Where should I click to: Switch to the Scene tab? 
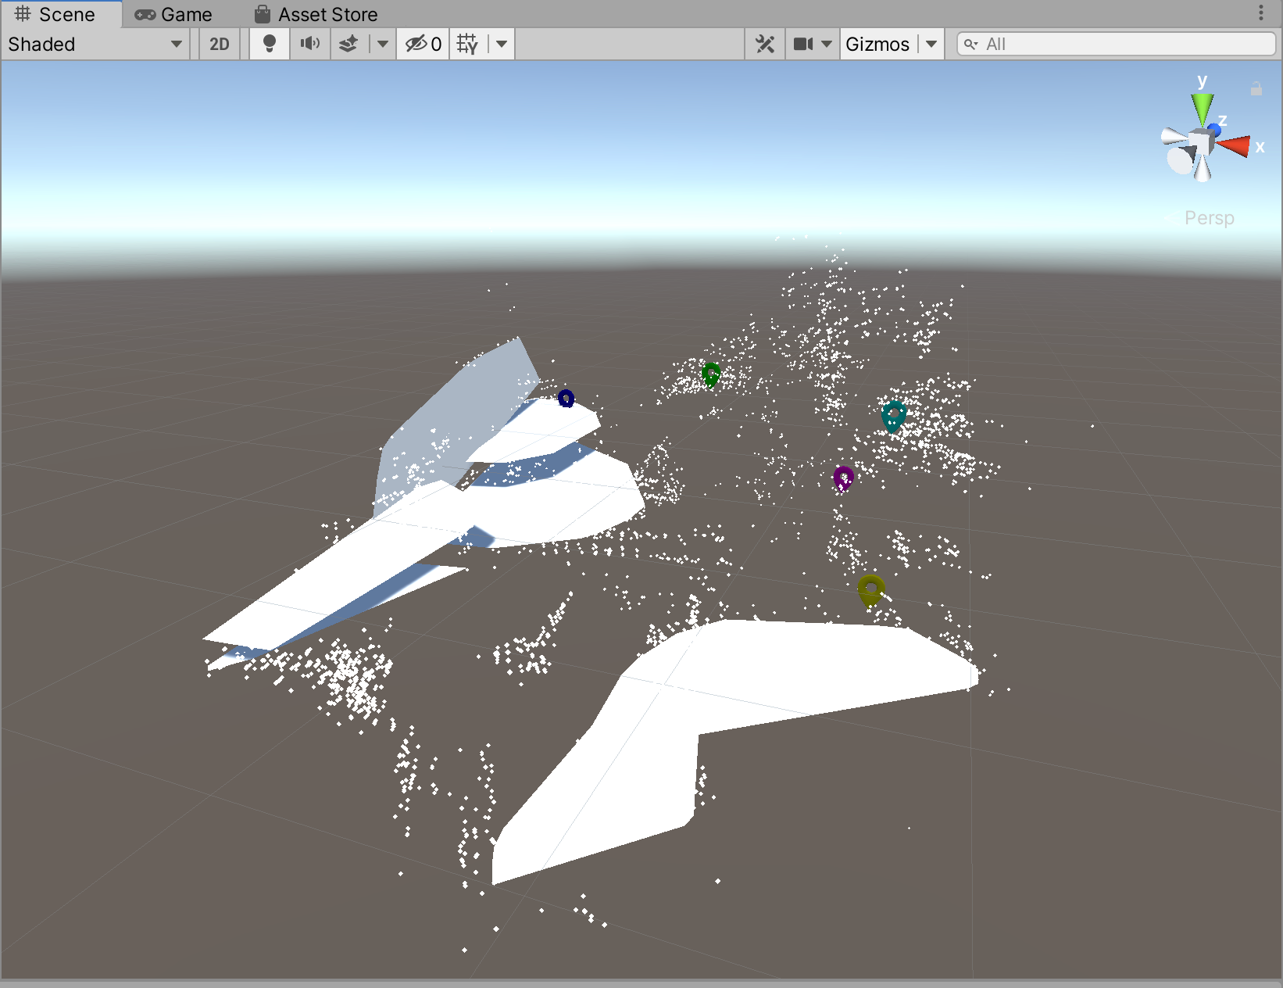(61, 14)
